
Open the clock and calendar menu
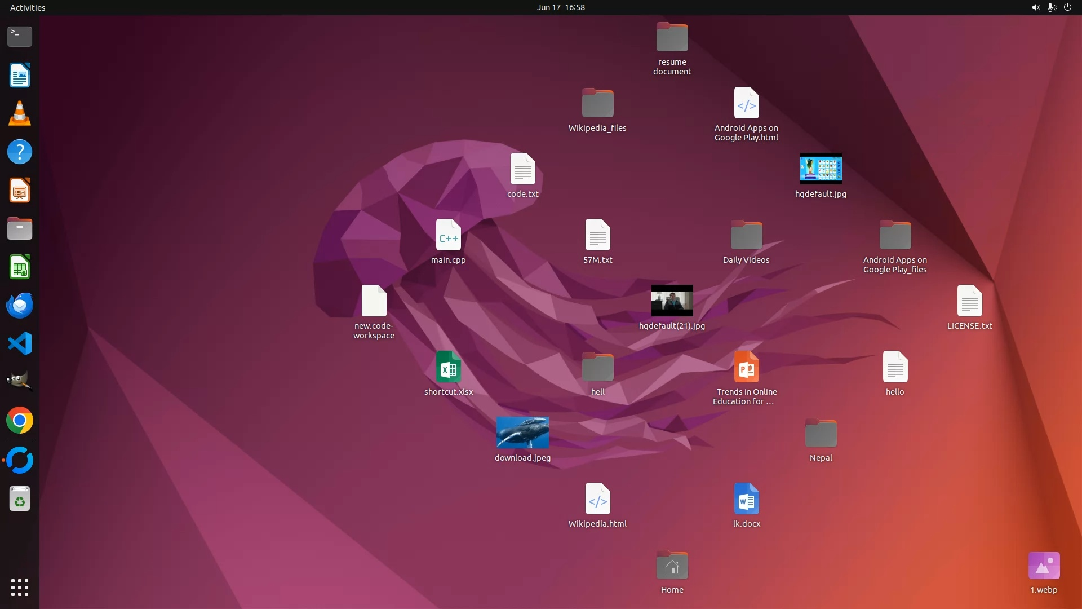(560, 7)
